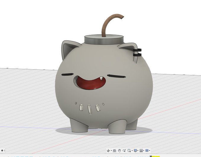Image resolution: width=201 pixels, height=157 pixels.
Task: Click the timeline history marker above yellow feature
Action: click(x=151, y=156)
